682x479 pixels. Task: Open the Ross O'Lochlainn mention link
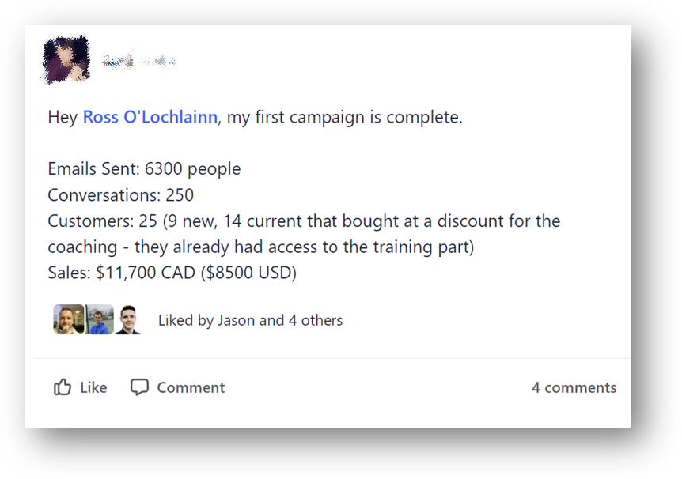(x=150, y=118)
